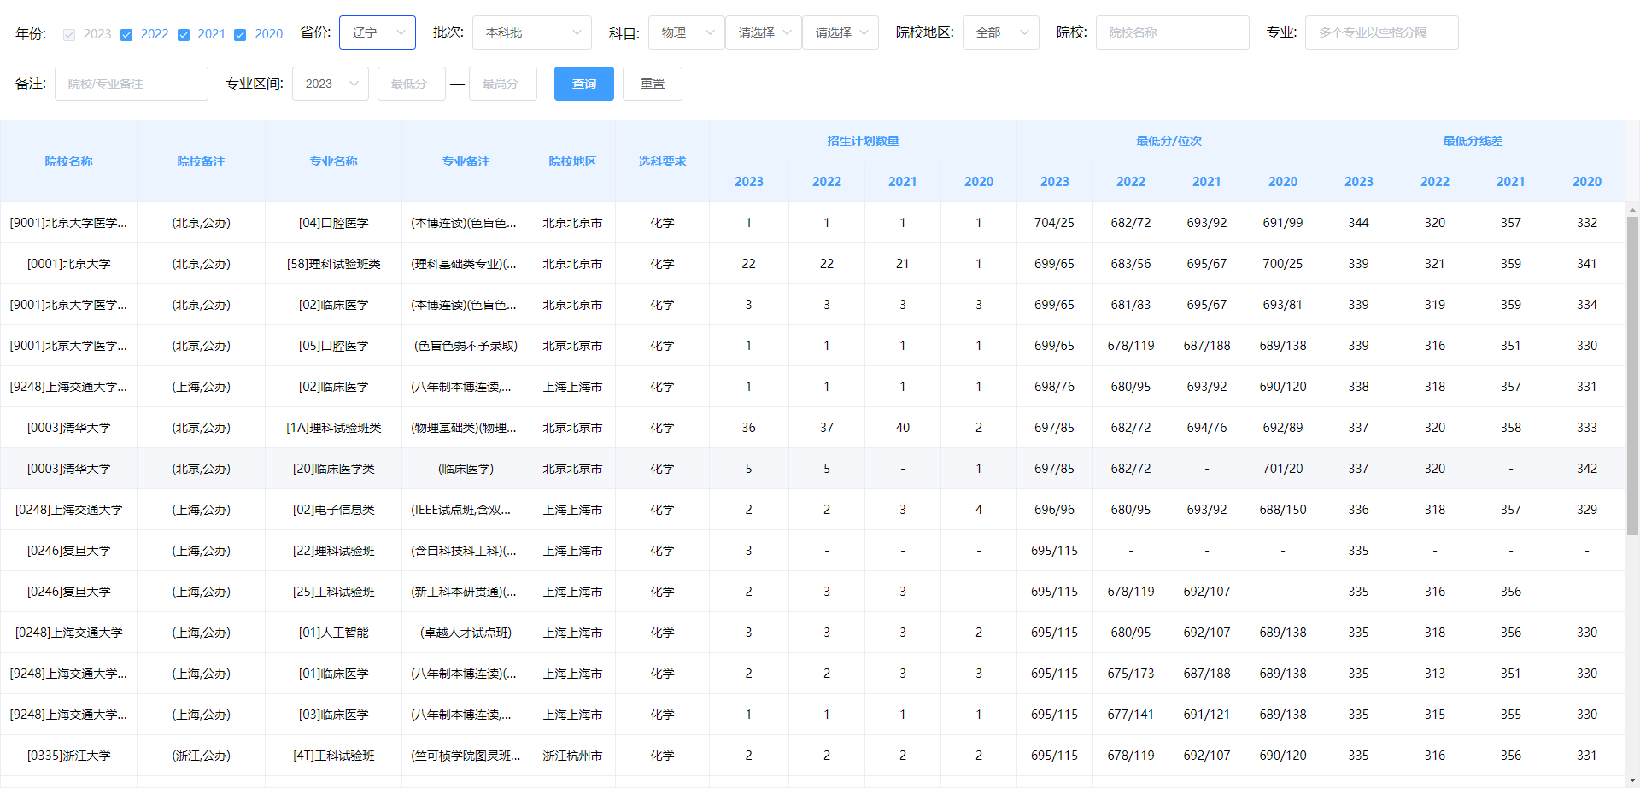Screen dimensions: 1640x788
Task: Expand the first 请选择 subject dropdown
Action: click(763, 32)
